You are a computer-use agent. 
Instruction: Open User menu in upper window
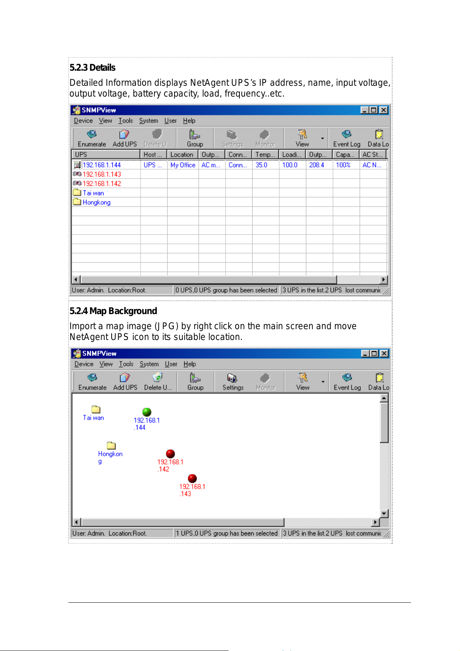coord(170,121)
